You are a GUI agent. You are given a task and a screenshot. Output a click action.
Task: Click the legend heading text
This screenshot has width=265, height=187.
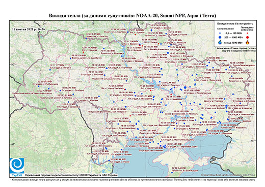tap(235, 24)
